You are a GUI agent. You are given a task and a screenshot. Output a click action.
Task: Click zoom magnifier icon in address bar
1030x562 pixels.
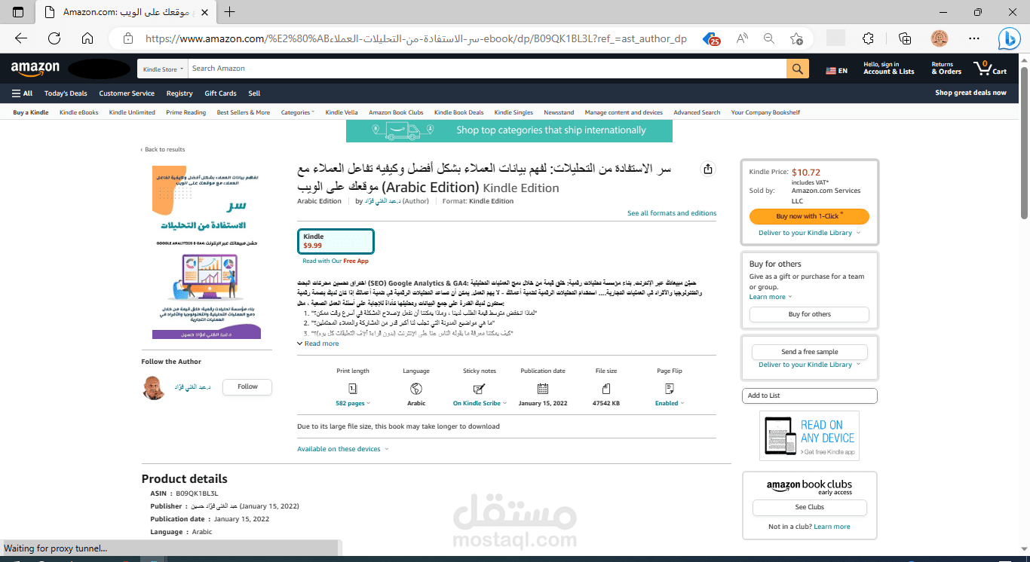[769, 38]
